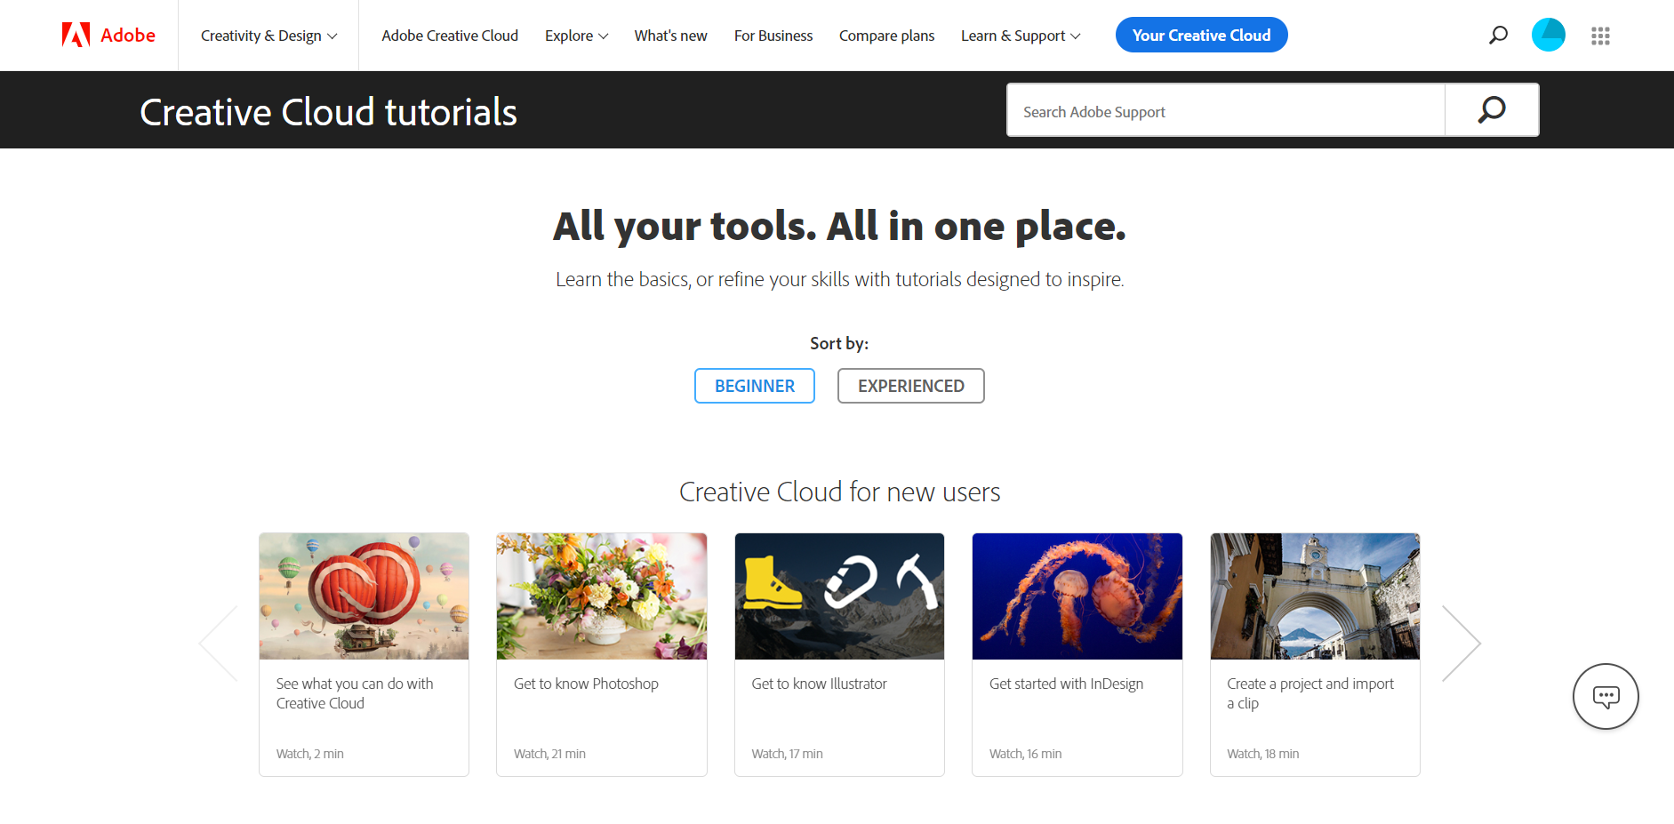This screenshot has height=824, width=1674.
Task: Go to previous carousel slide
Action: pyautogui.click(x=219, y=644)
